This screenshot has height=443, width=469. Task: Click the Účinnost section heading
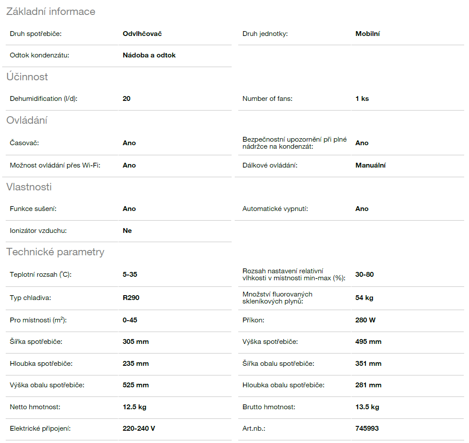tap(27, 77)
